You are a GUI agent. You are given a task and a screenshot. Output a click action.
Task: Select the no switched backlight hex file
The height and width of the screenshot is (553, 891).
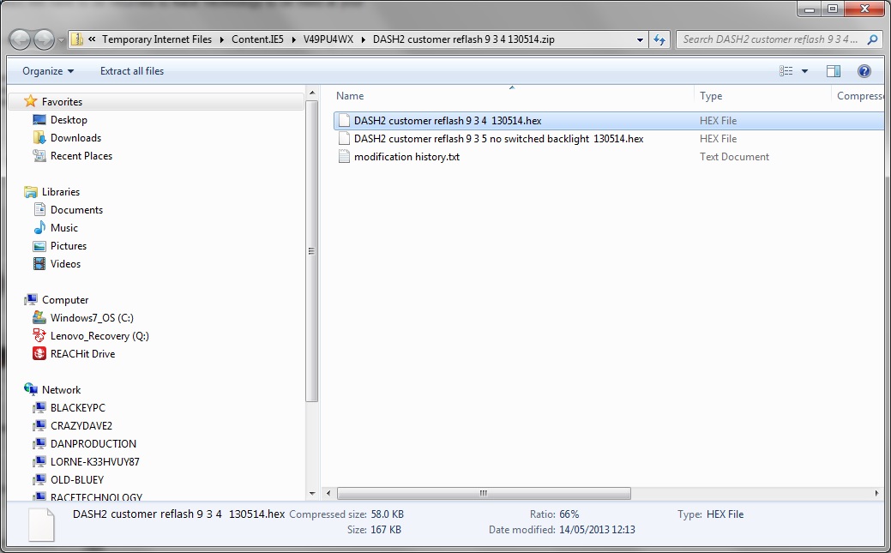click(x=498, y=139)
